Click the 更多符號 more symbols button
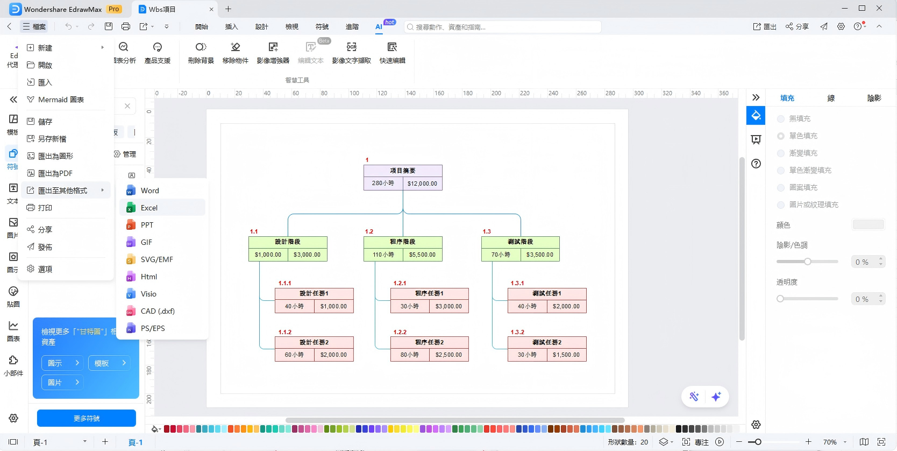 pos(86,418)
